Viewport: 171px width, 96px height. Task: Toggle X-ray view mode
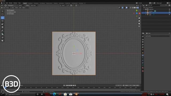(x=131, y=8)
